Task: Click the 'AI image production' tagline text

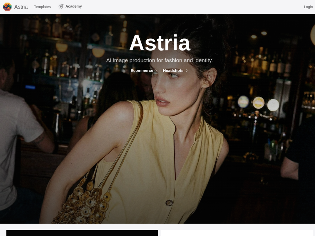Action: 159,60
